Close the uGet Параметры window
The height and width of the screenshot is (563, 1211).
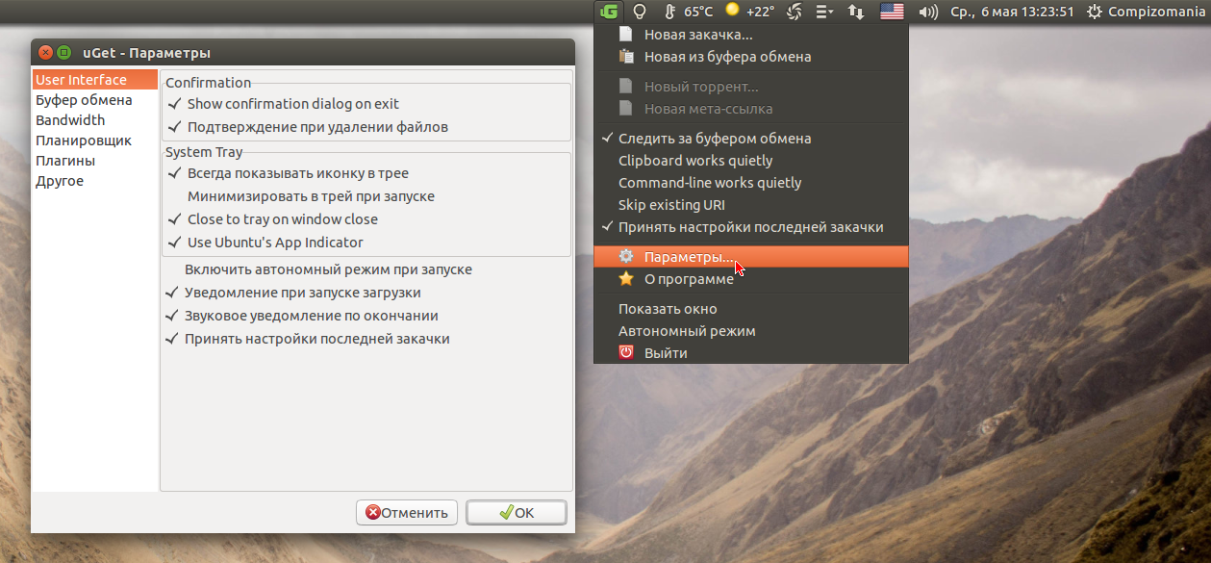point(45,52)
